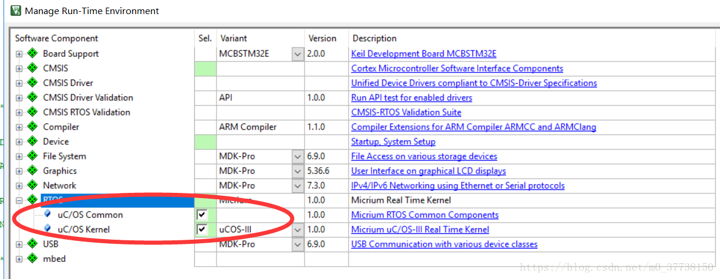The width and height of the screenshot is (720, 279).
Task: Click the Compiler component icon
Action: tap(32, 127)
